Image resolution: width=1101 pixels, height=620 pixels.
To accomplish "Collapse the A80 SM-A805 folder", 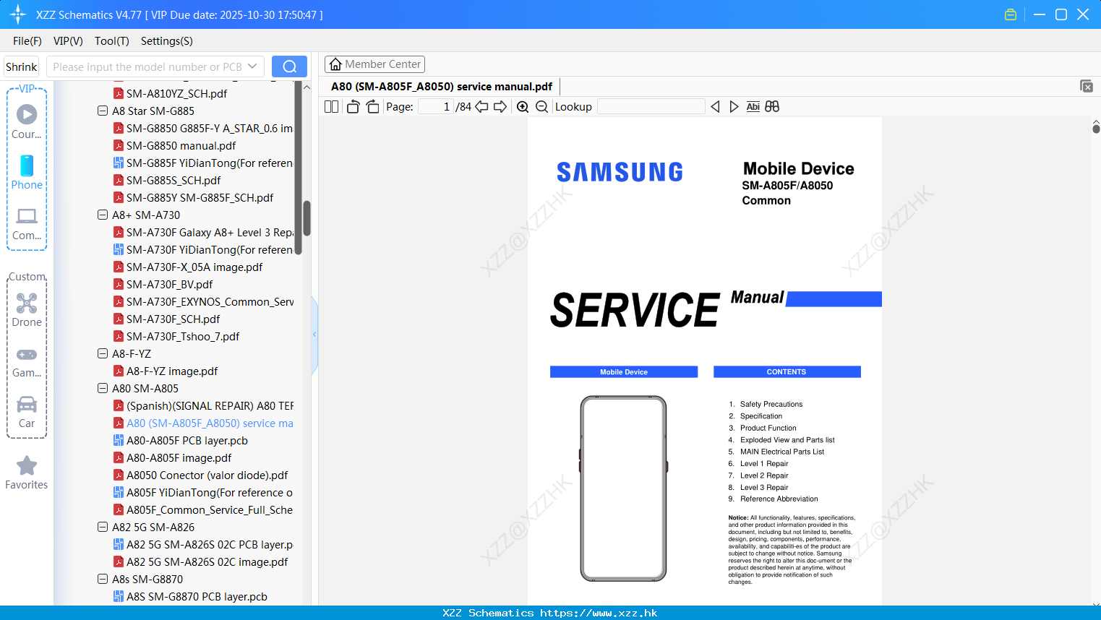I will pos(103,388).
